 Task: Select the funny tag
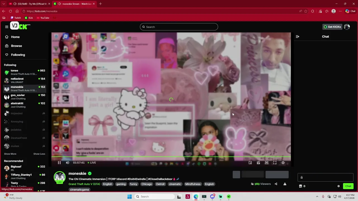tap(133, 184)
